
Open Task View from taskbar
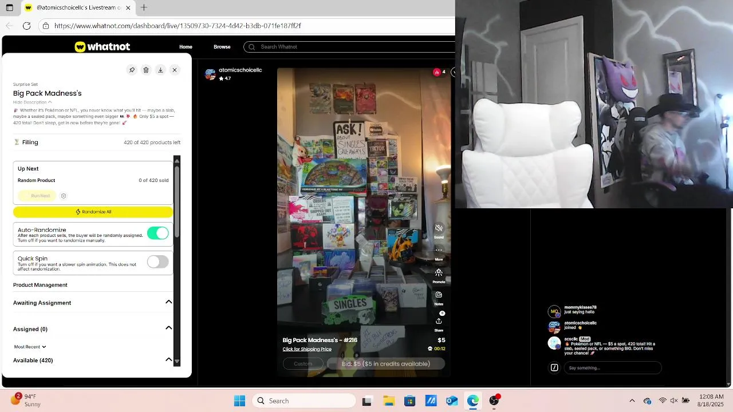tap(367, 401)
